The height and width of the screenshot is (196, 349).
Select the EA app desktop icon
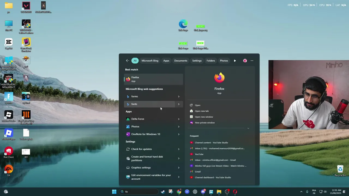9,171
